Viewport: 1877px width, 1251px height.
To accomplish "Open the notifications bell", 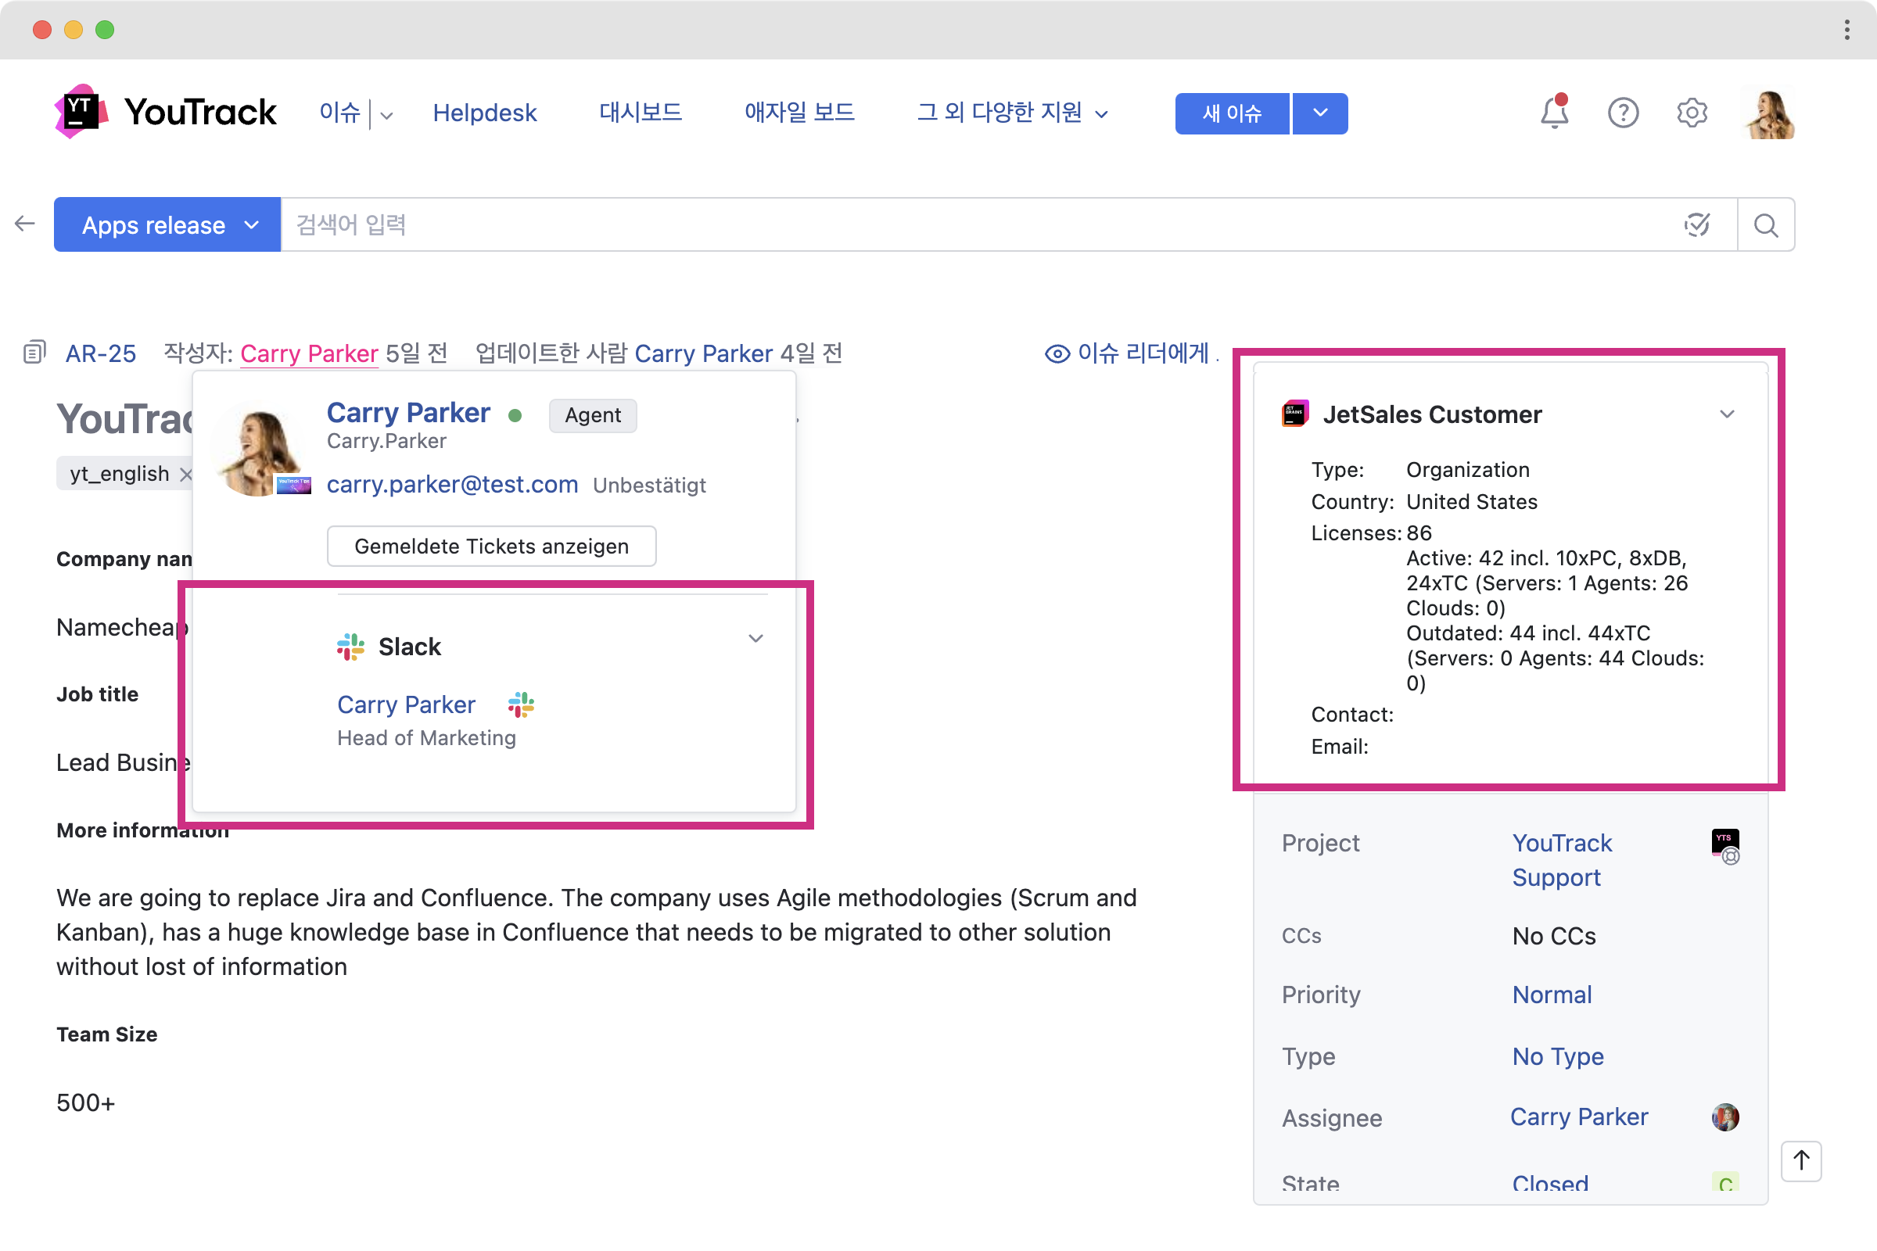I will 1553,113.
